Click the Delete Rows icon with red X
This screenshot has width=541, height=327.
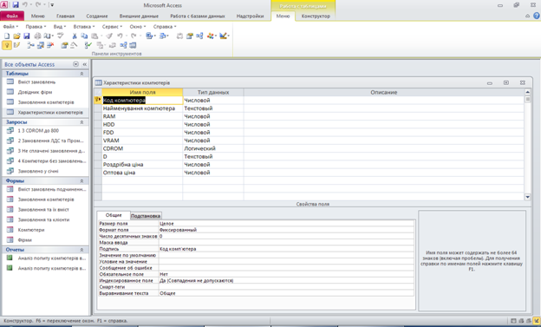pos(50,45)
